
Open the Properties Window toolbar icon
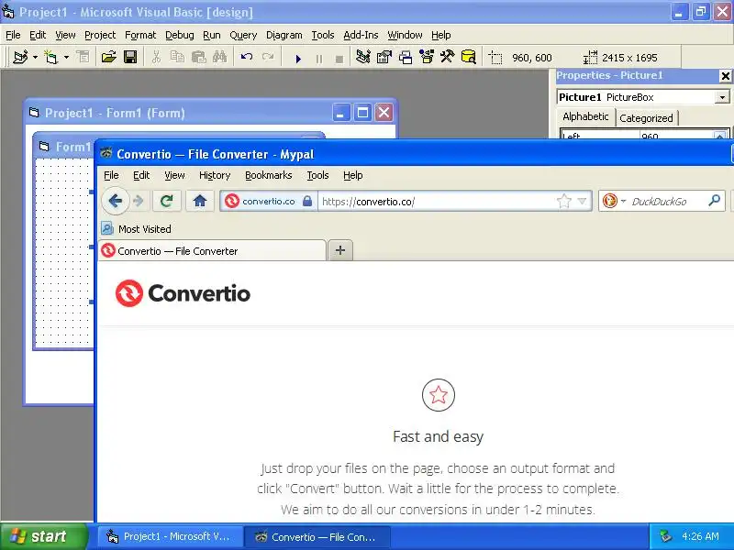coord(384,58)
